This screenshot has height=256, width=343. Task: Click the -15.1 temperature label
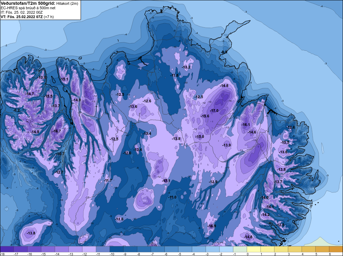[64, 79]
